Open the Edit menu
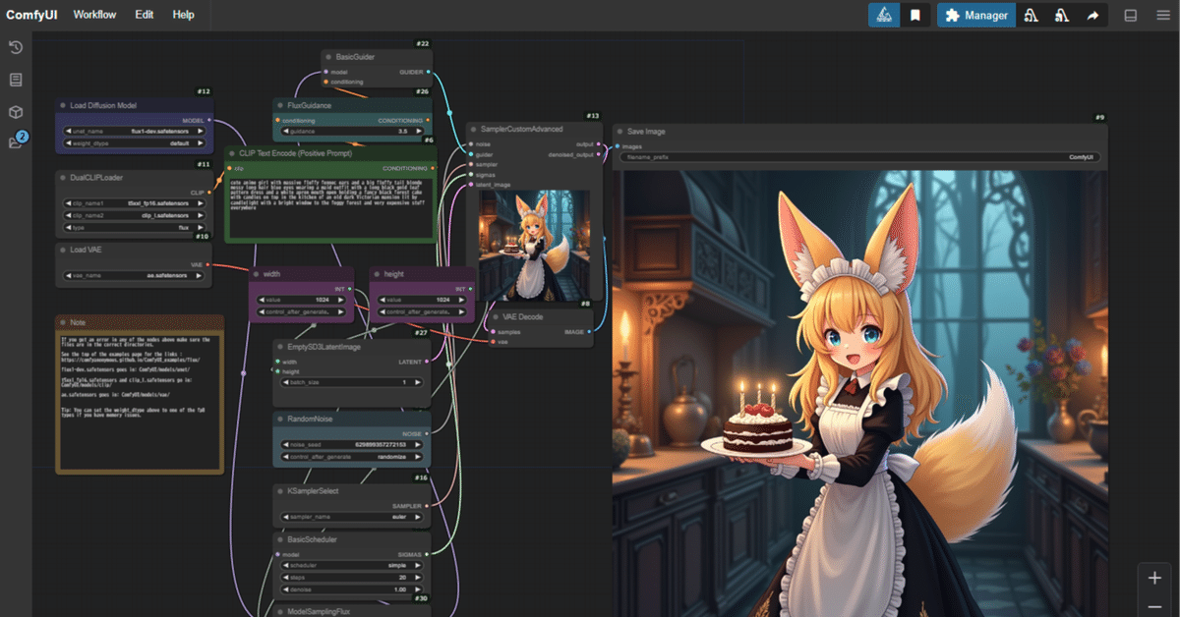 pos(145,15)
